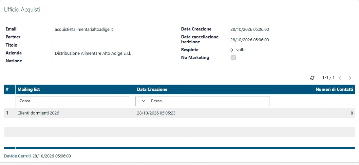Viewport: 359px width, 165px height.
Task: Toggle the No Marketing checkbox
Action: [233, 58]
